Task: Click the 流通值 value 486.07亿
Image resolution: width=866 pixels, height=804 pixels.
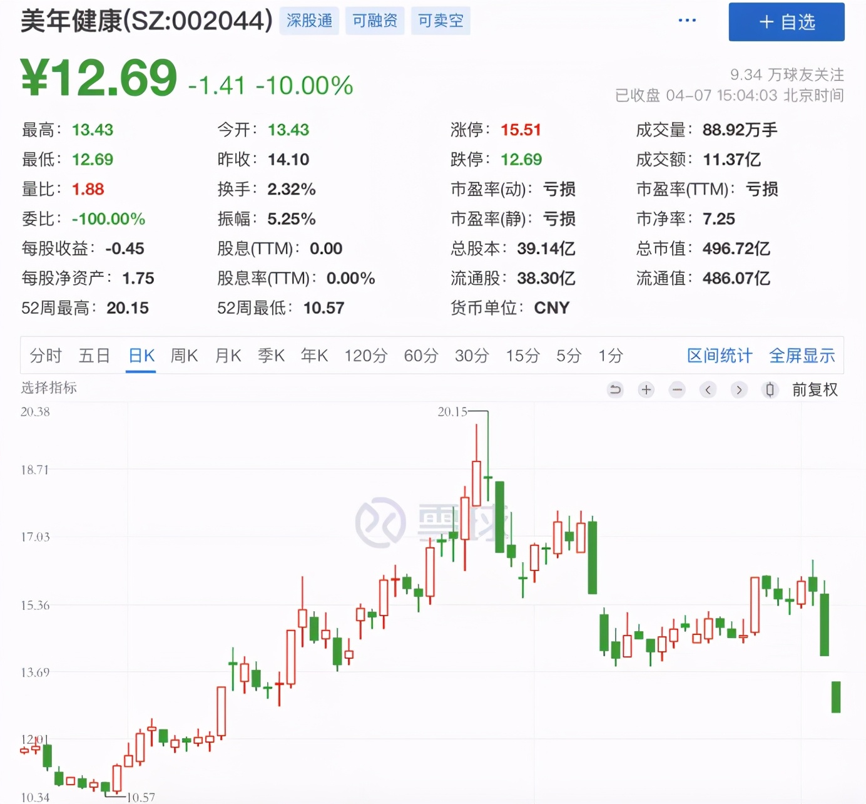Action: click(736, 278)
